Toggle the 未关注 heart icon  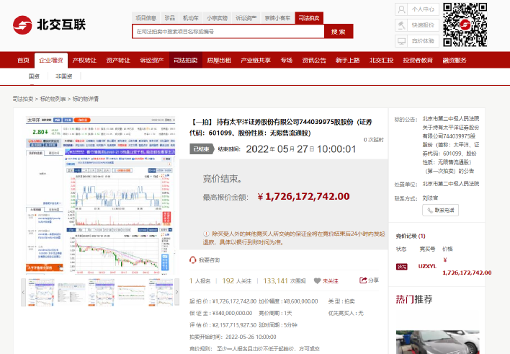[317, 280]
